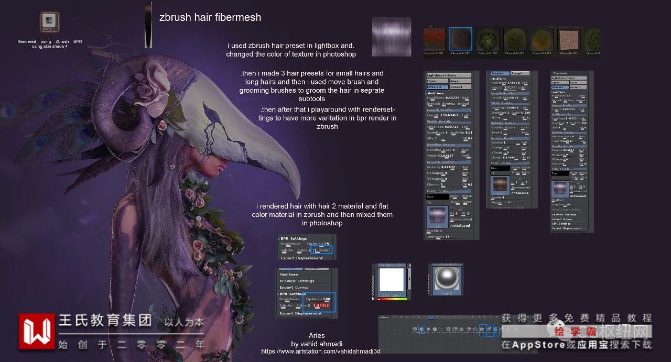Expand Export Curves in lower-left panel
The image size is (671, 362).
click(294, 287)
